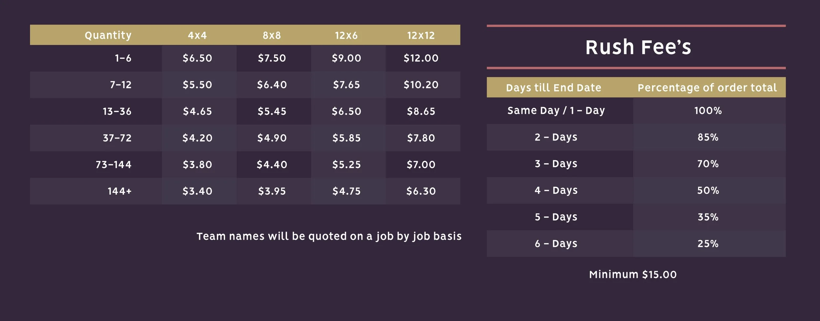
Task: Click the $5.45 price cell
Action: pos(272,111)
